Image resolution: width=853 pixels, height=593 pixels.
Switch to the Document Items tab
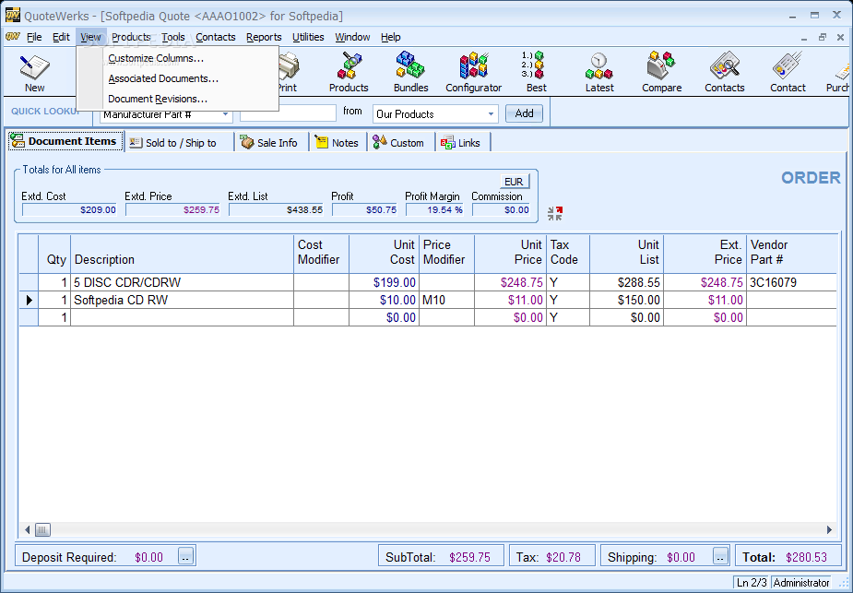[x=65, y=141]
